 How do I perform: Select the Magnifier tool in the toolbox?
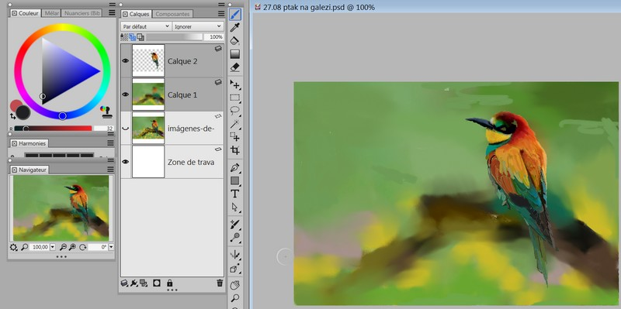coord(235,298)
